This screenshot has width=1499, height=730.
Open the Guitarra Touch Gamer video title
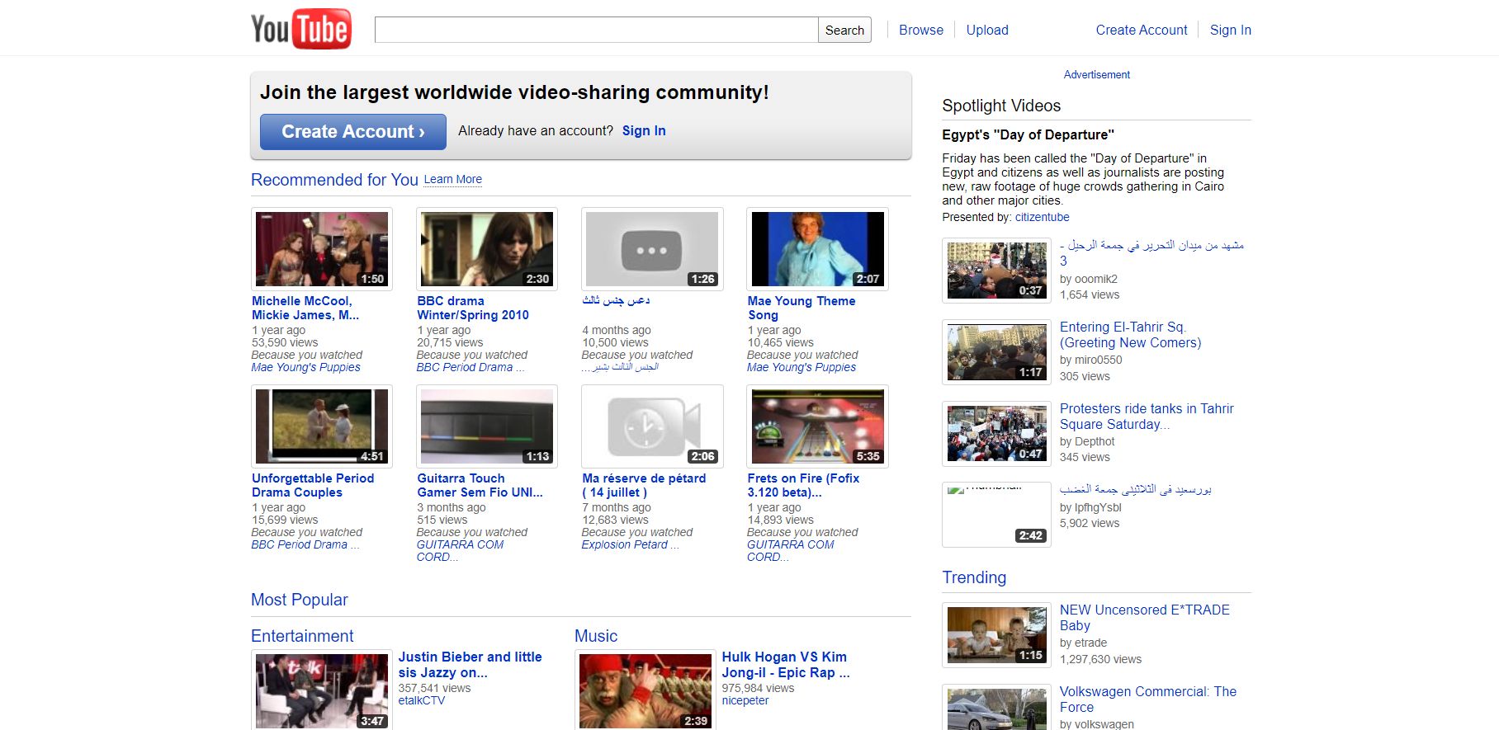tap(480, 485)
